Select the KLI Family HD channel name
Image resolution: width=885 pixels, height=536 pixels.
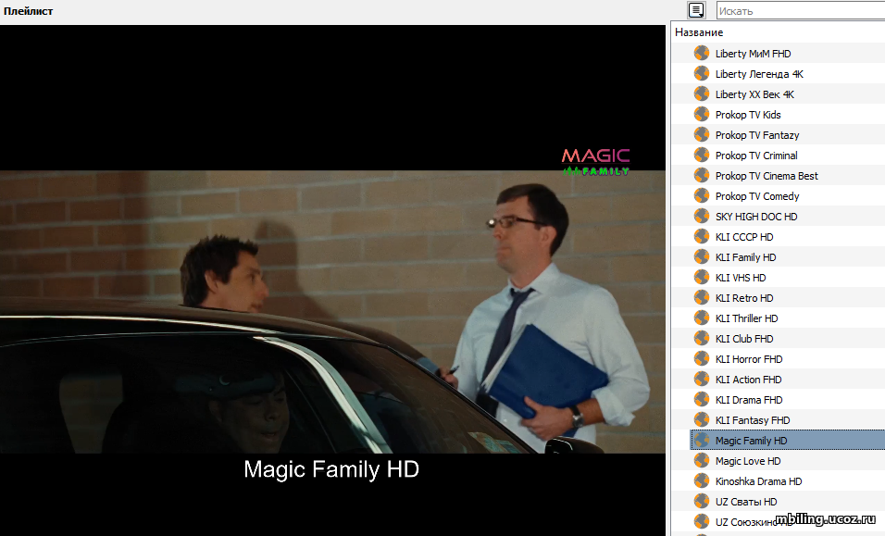(745, 257)
